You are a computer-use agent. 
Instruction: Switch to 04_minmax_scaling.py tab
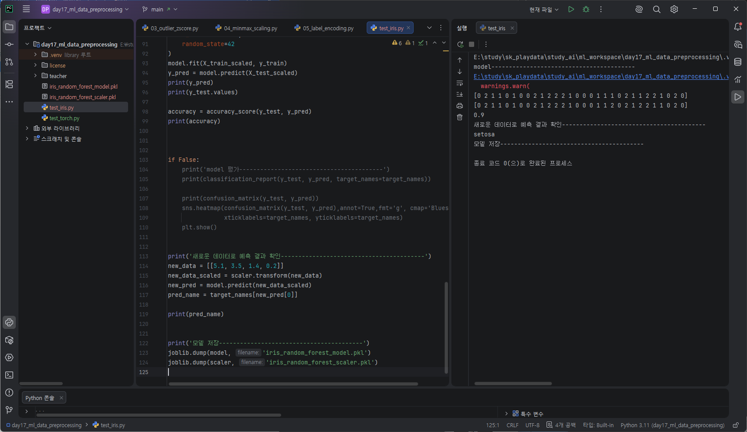coord(247,28)
